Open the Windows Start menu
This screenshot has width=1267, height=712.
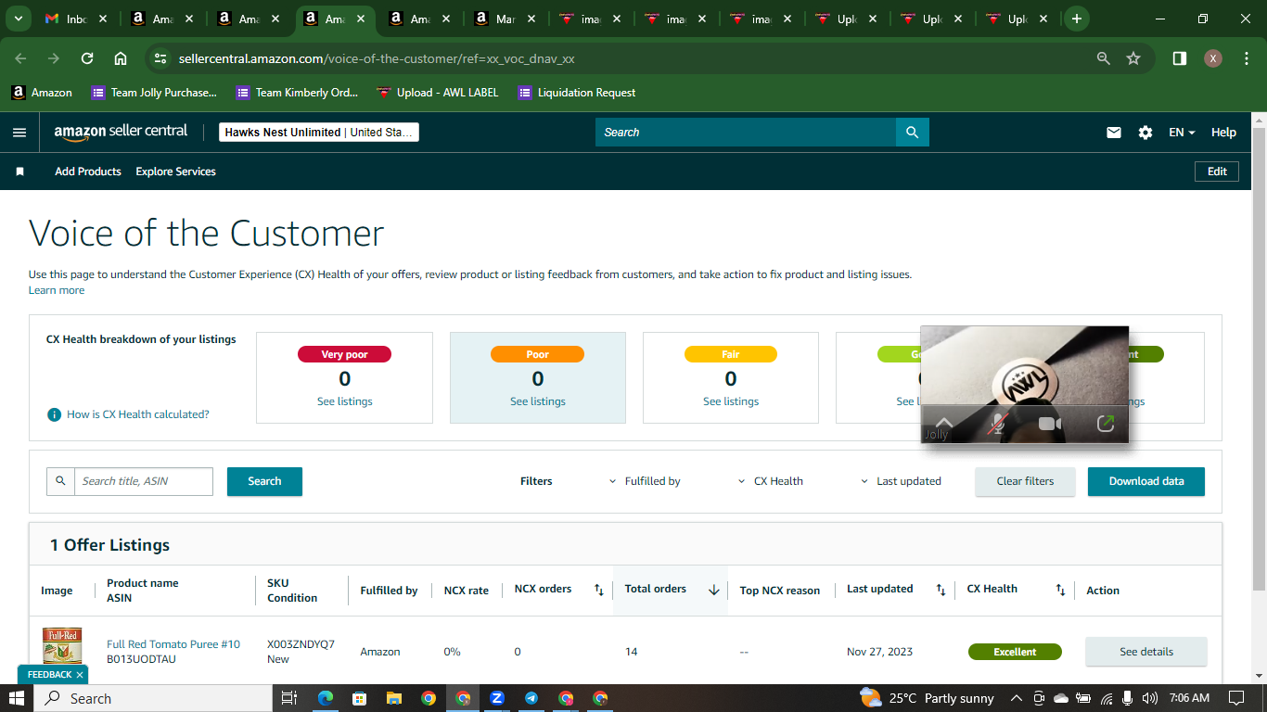tap(17, 698)
